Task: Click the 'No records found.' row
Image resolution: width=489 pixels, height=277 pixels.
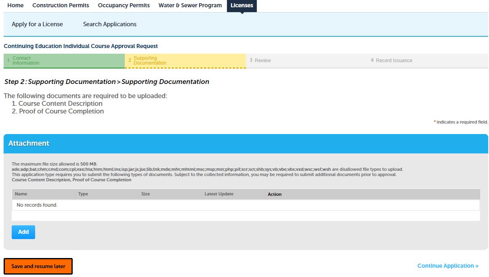Action: coord(246,205)
